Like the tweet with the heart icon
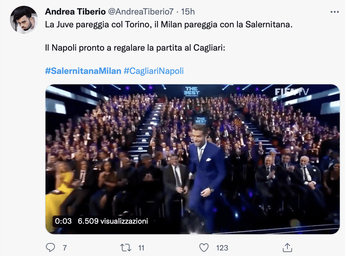 203,248
